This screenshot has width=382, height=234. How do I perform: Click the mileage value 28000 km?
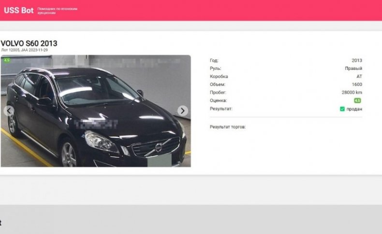click(352, 92)
